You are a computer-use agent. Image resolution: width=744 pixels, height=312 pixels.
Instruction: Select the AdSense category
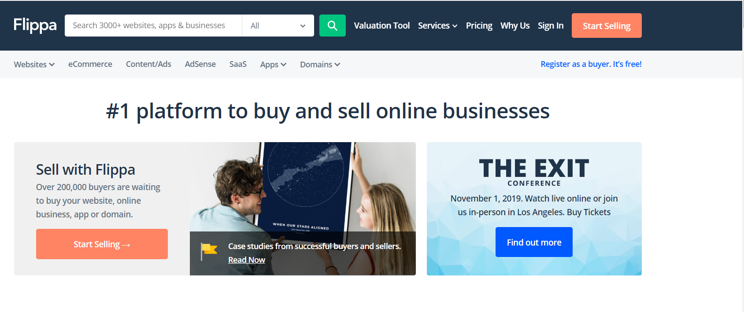pyautogui.click(x=200, y=64)
